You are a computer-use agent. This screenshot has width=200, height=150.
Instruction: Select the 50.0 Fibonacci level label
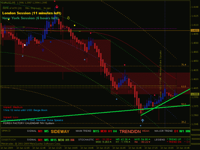tap(184, 104)
